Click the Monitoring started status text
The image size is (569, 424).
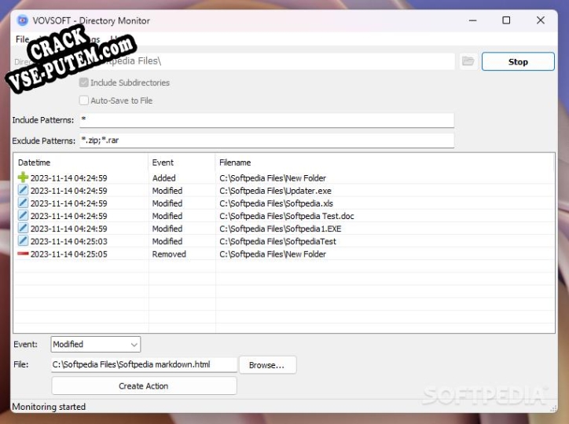[x=49, y=407]
